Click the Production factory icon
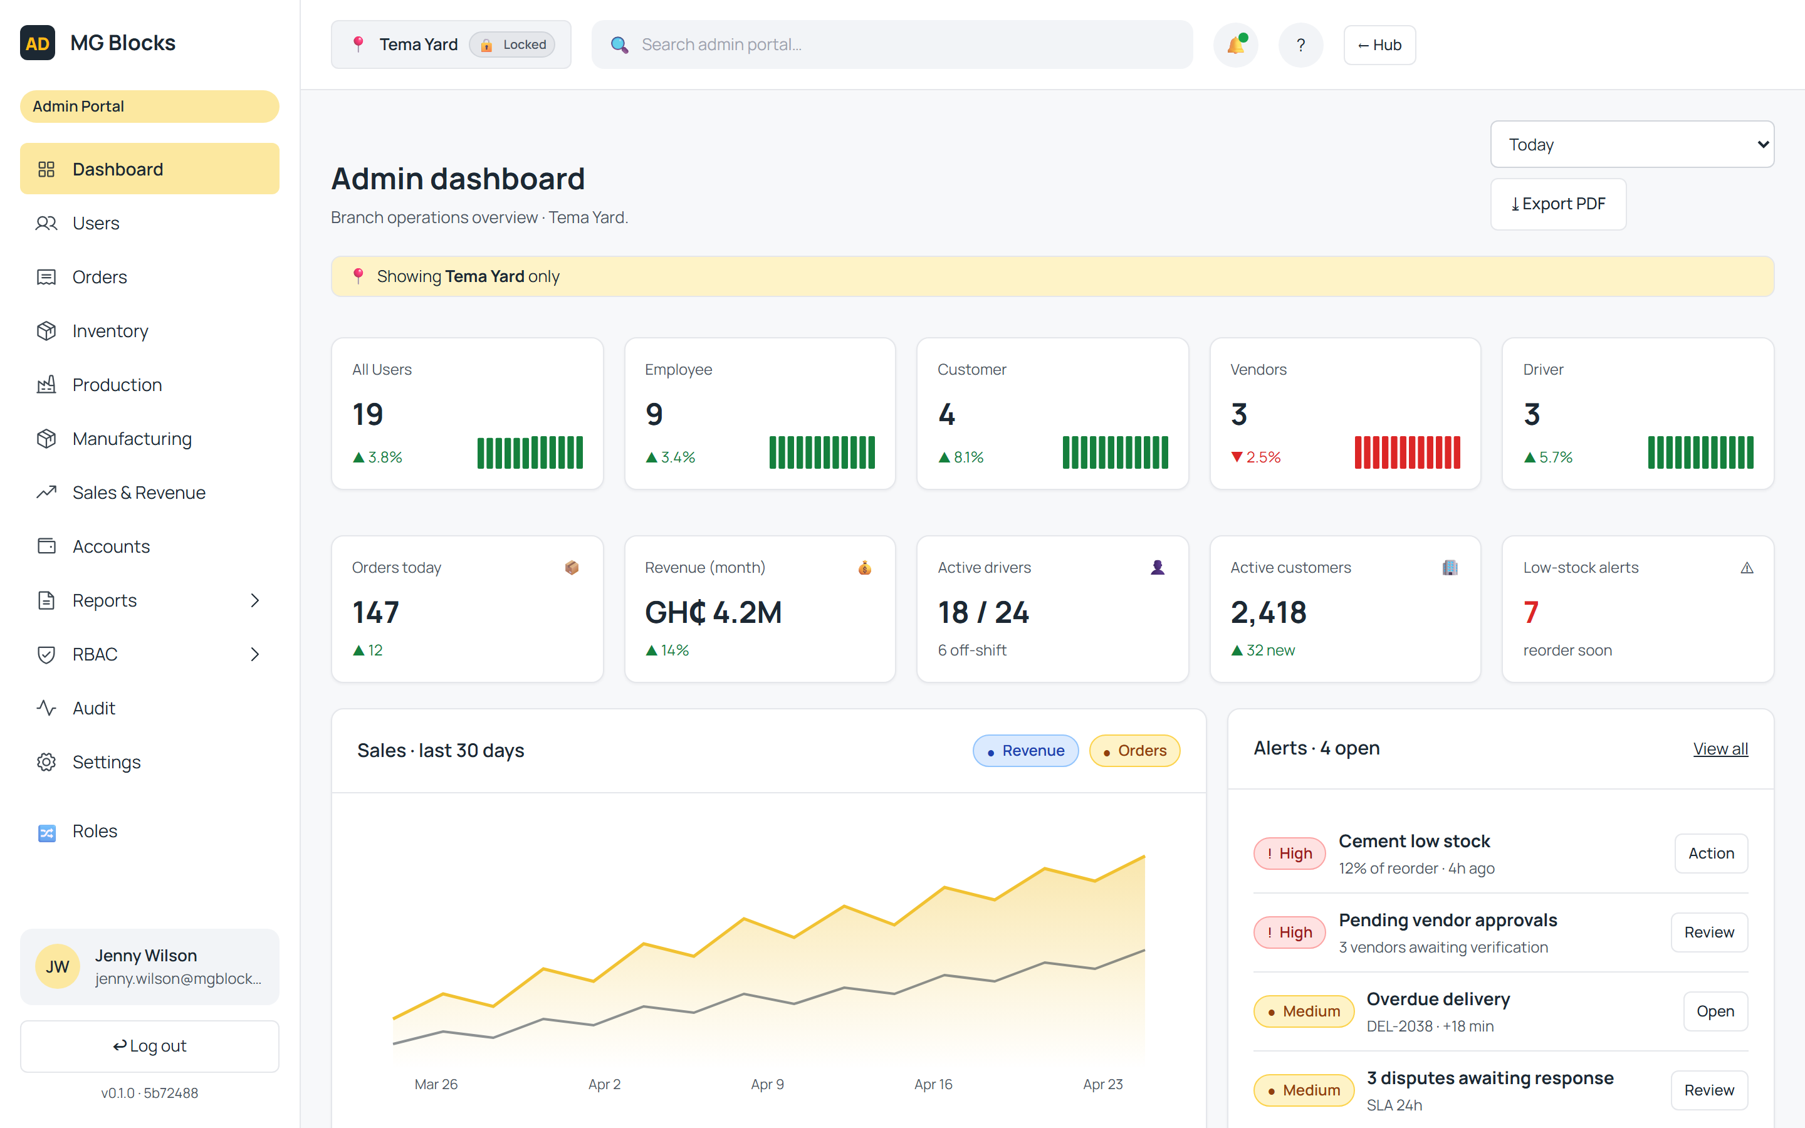This screenshot has width=1805, height=1128. (46, 385)
